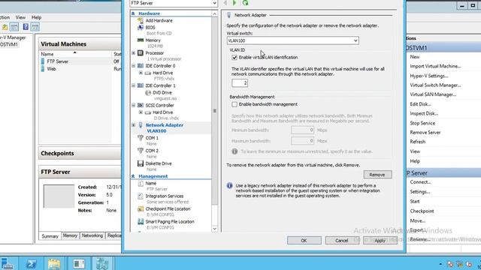
Task: Click the Checkpoint File Location icon
Action: tap(141, 208)
